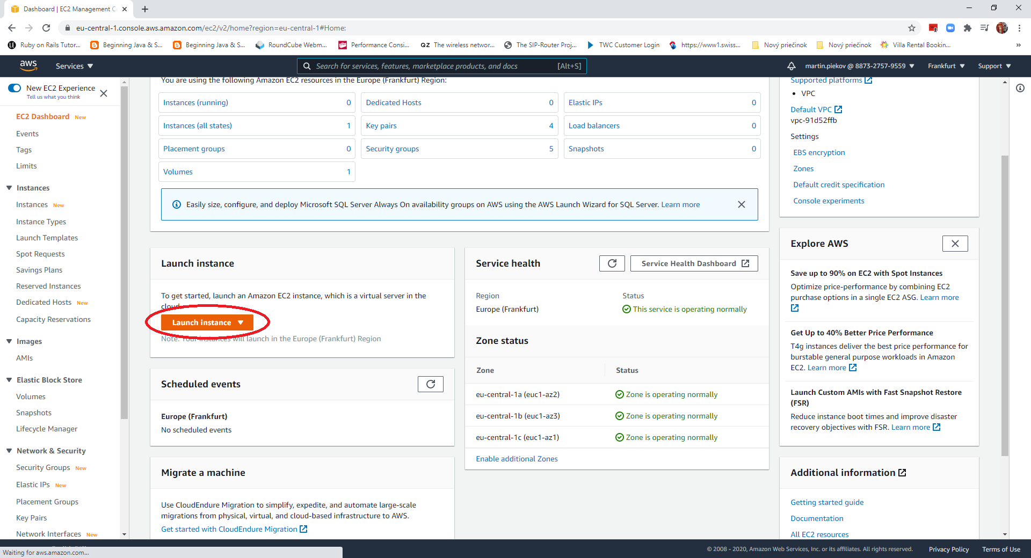Click external link icon beside Default VPC

coord(838,109)
